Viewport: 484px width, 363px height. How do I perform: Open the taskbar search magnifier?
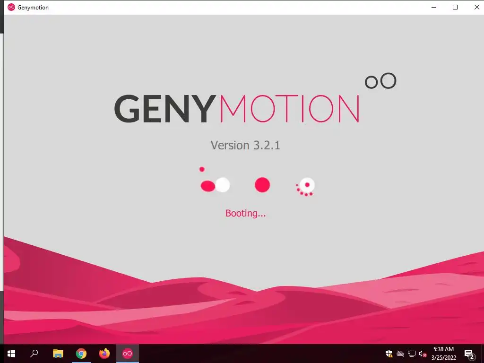(34, 354)
